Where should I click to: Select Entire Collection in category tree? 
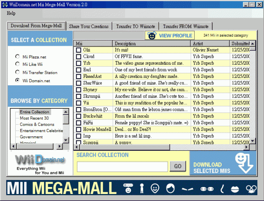click(x=35, y=112)
